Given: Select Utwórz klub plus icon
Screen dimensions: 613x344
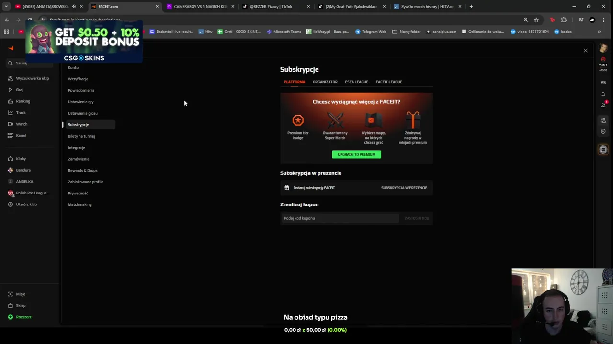Looking at the screenshot, I should (x=11, y=204).
